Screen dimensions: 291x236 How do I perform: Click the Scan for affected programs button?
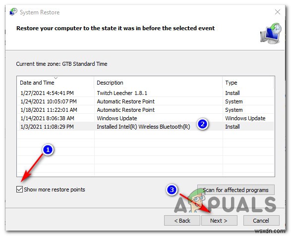tap(235, 190)
